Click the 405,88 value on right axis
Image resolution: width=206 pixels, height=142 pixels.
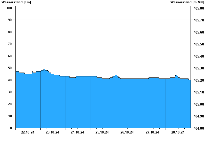click(199, 8)
